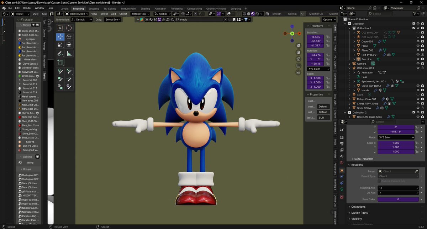Click the eyedropper in Parent field
Image resolution: width=427 pixels, height=229 pixels.
pos(416,171)
